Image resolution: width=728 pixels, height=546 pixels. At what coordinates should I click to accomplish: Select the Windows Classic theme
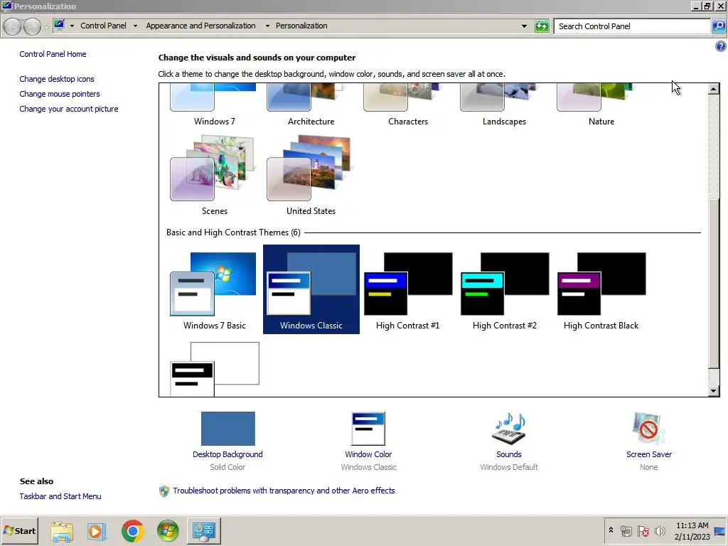point(311,289)
